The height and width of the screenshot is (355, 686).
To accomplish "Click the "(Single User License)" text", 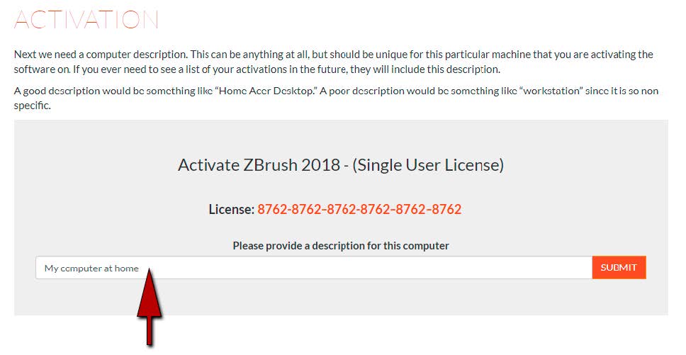I will coord(428,165).
